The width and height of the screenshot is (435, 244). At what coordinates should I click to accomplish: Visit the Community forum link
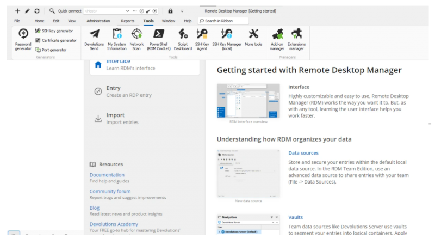point(110,191)
